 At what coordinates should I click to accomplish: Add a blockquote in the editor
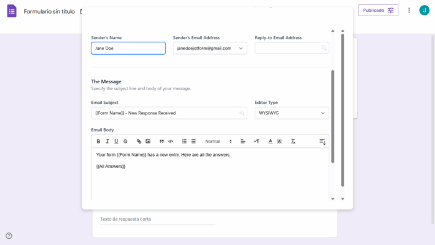click(162, 142)
